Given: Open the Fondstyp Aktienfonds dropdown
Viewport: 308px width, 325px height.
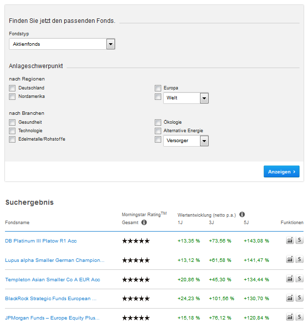Looking at the screenshot, I should coord(110,44).
